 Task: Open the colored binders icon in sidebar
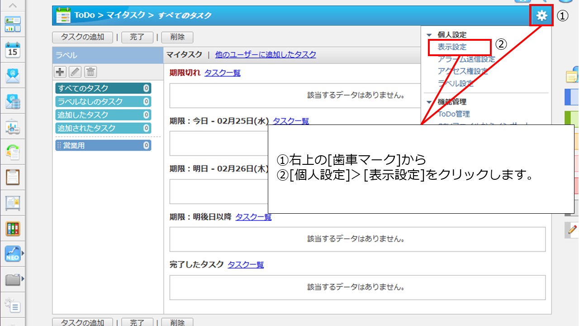coord(13,228)
